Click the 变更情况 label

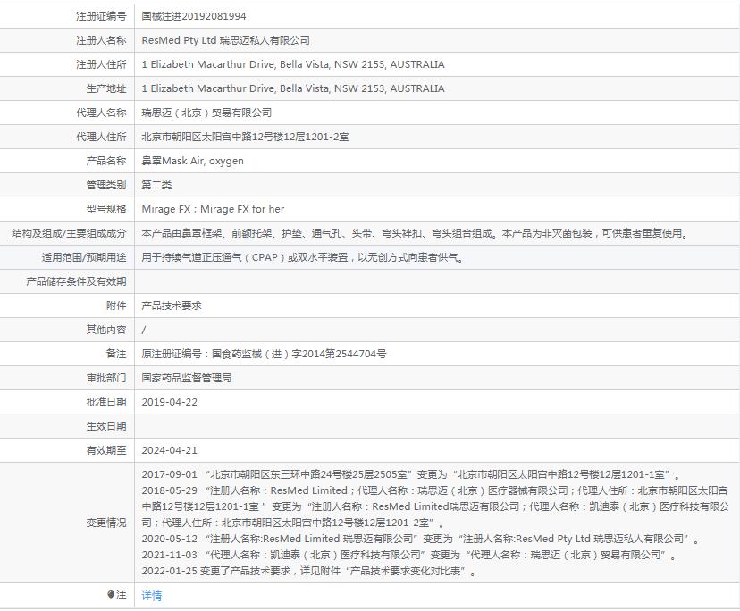[106, 523]
